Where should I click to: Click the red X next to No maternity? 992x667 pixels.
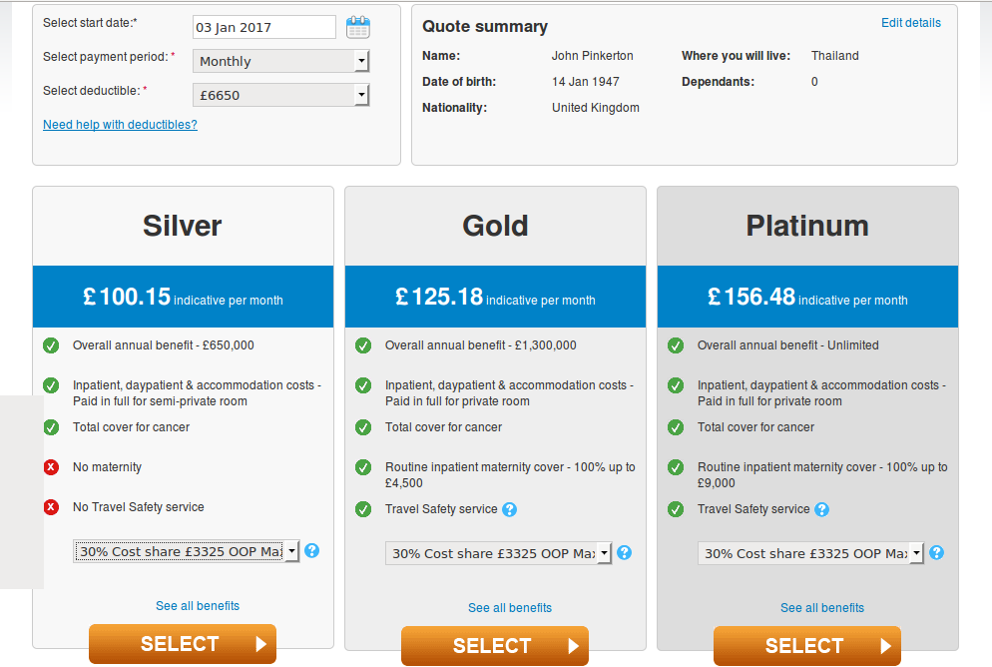coord(51,467)
